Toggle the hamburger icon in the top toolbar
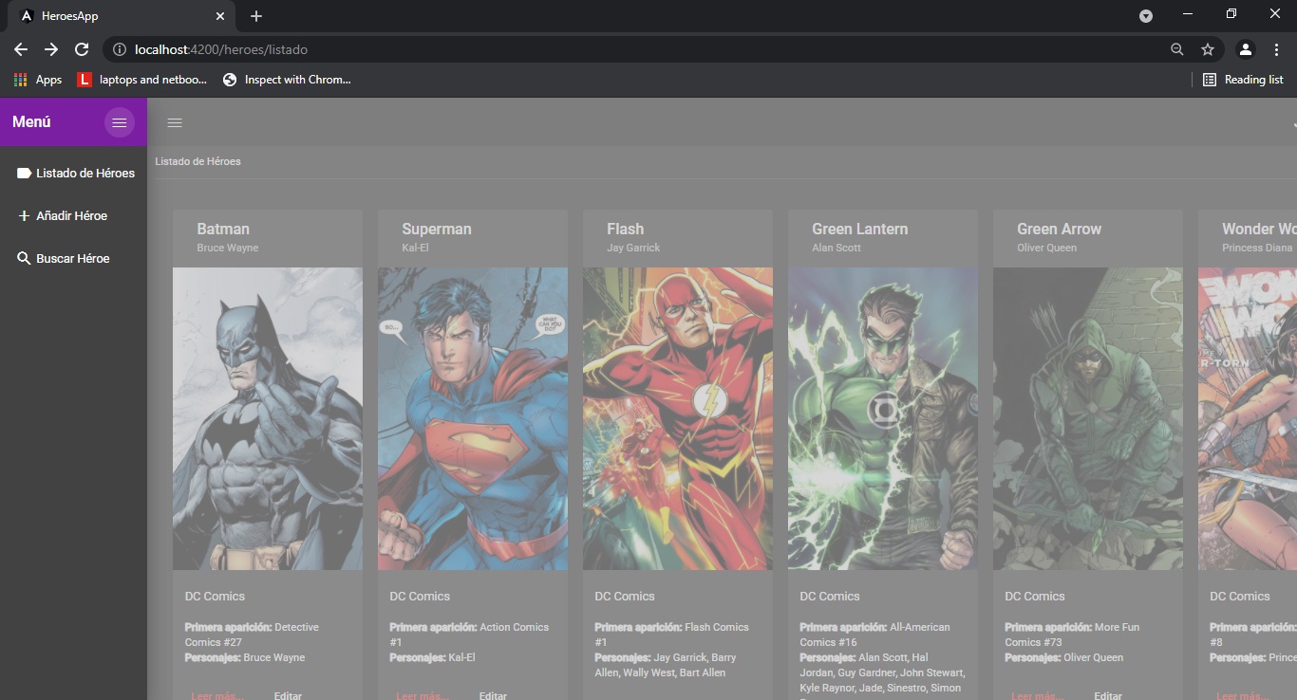This screenshot has height=700, width=1297. (x=175, y=122)
